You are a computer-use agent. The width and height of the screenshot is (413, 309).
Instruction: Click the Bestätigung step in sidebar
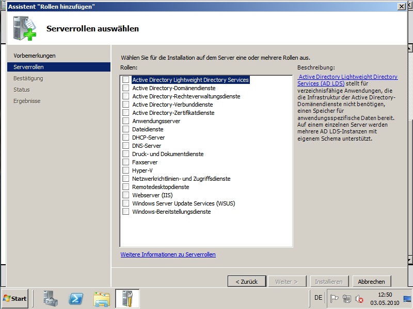[x=28, y=78]
